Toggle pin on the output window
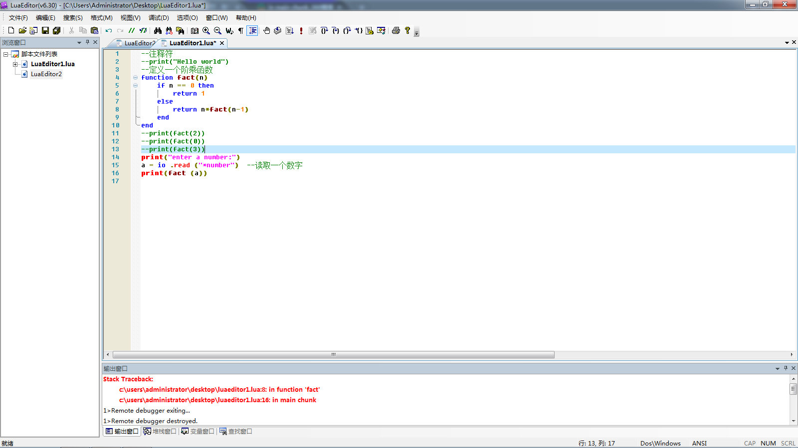Viewport: 798px width, 448px height. pos(786,368)
